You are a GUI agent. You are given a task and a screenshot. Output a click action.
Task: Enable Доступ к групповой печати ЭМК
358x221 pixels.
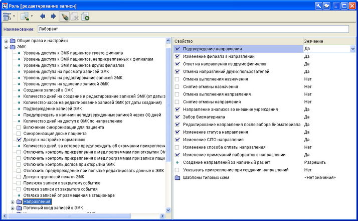pyautogui.click(x=19, y=177)
